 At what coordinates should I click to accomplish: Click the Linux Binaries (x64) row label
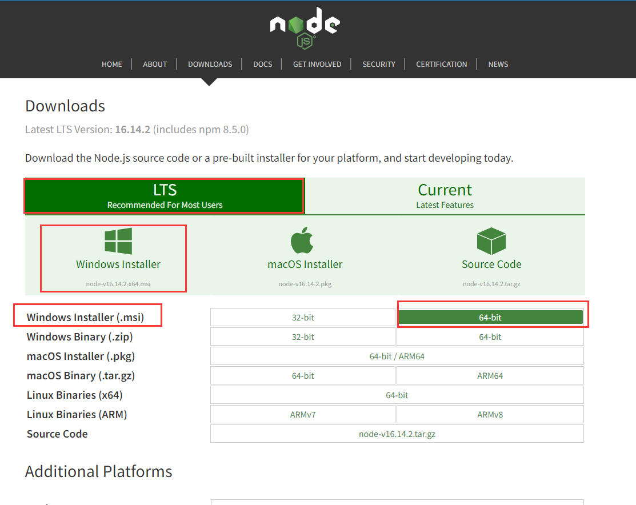click(x=75, y=395)
